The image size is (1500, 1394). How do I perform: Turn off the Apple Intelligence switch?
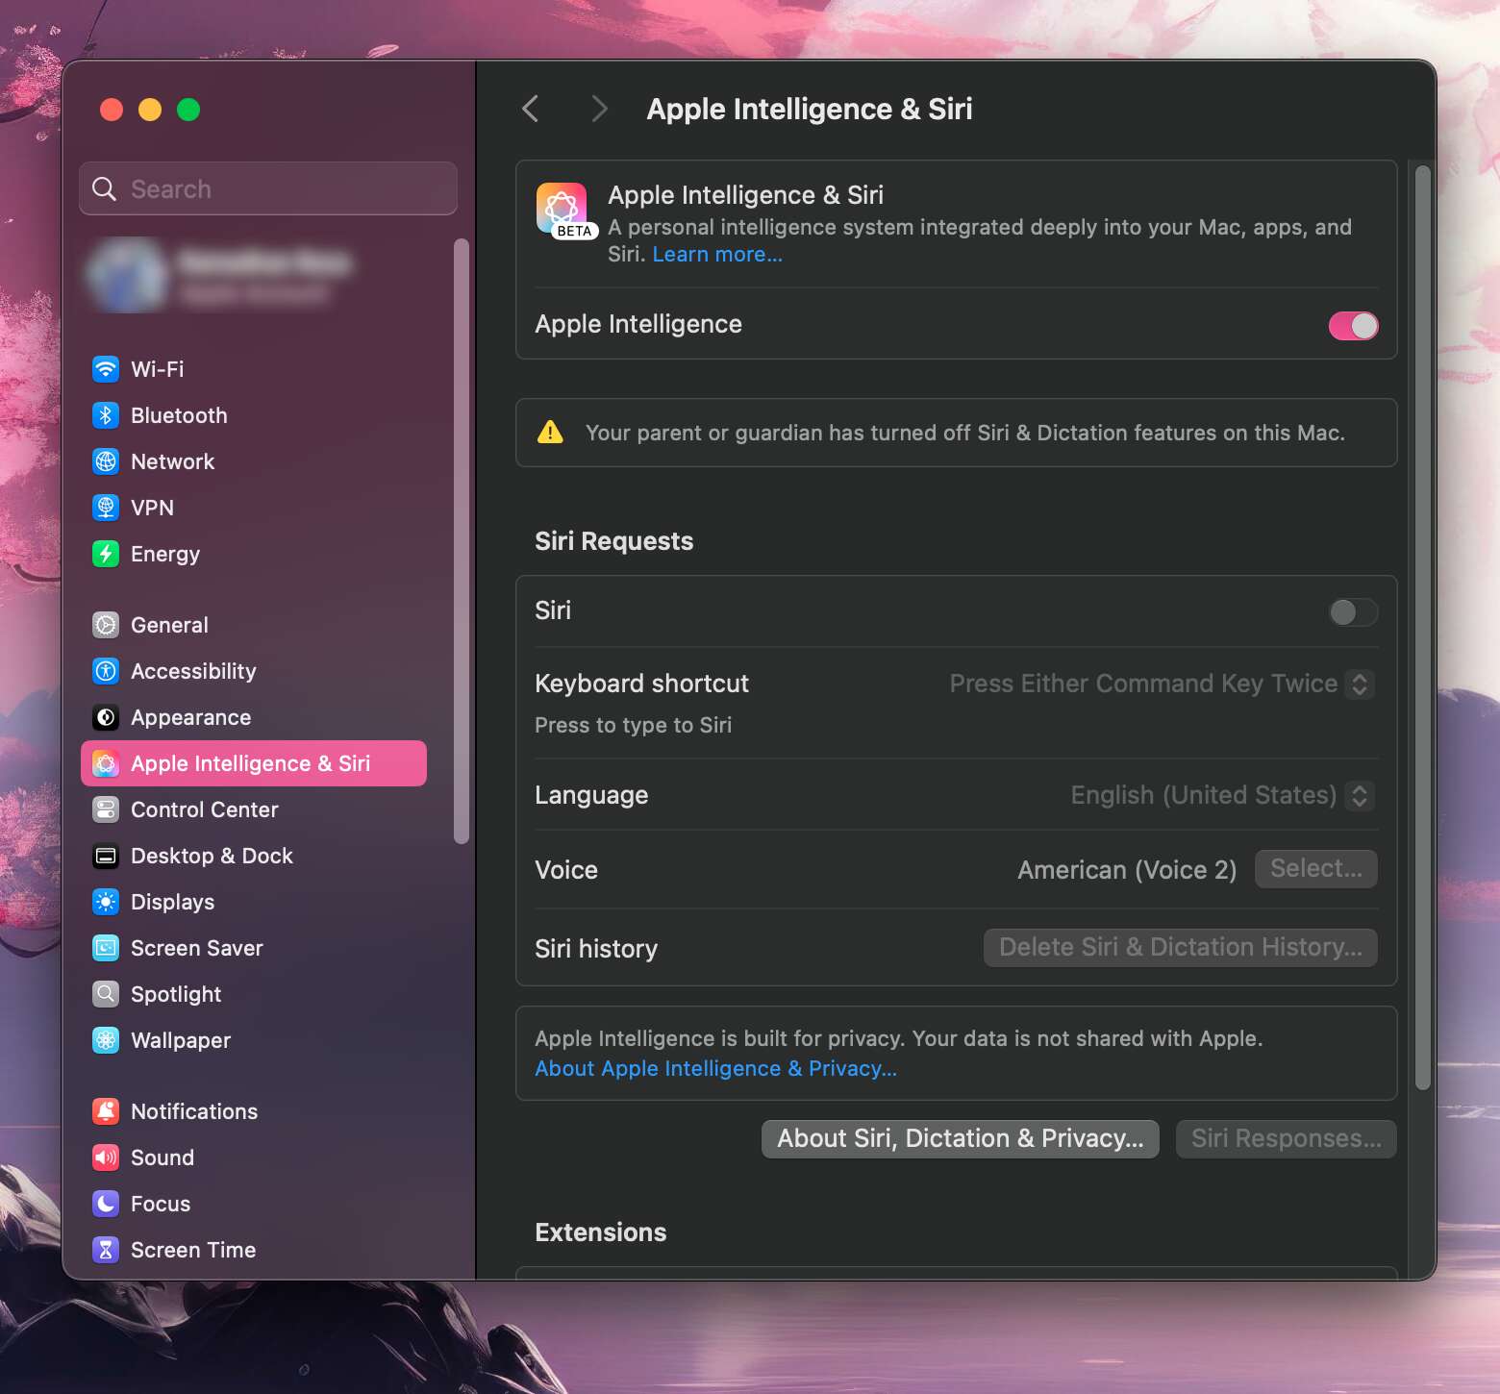point(1353,326)
